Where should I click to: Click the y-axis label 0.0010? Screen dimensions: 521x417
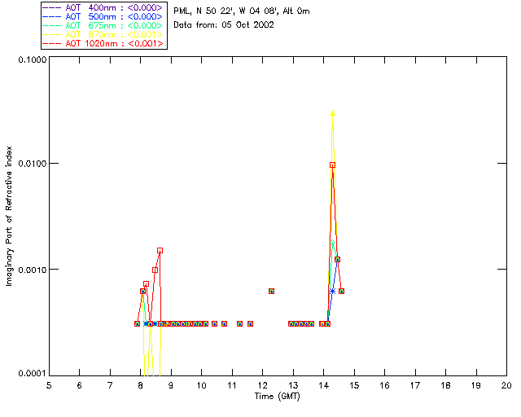pos(33,270)
